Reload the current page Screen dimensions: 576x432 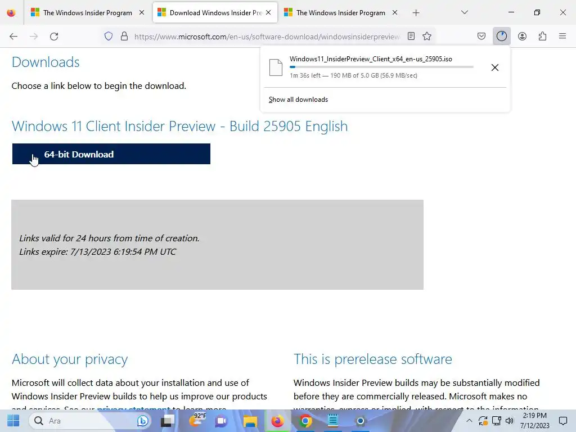pyautogui.click(x=54, y=37)
